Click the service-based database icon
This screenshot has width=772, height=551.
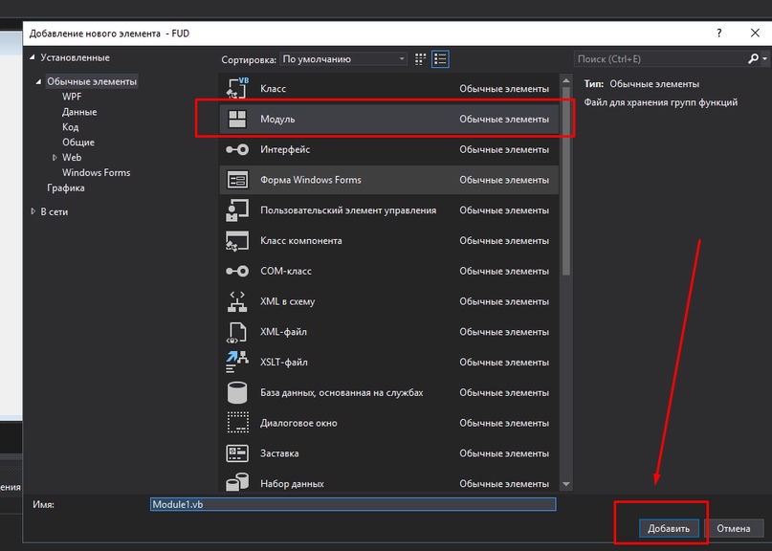pyautogui.click(x=236, y=393)
